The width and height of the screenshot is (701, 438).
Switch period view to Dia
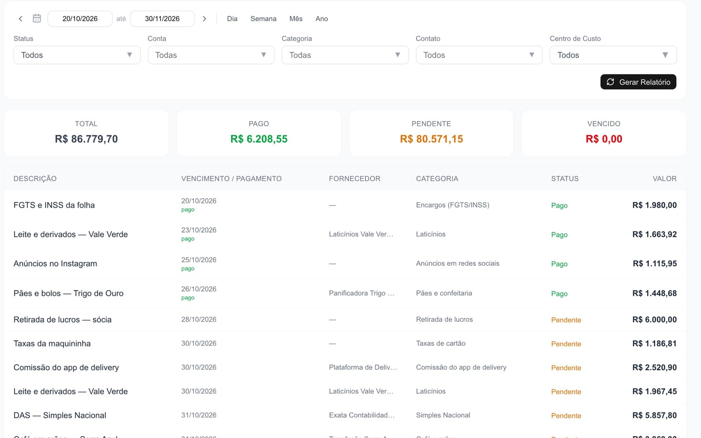[x=232, y=19]
